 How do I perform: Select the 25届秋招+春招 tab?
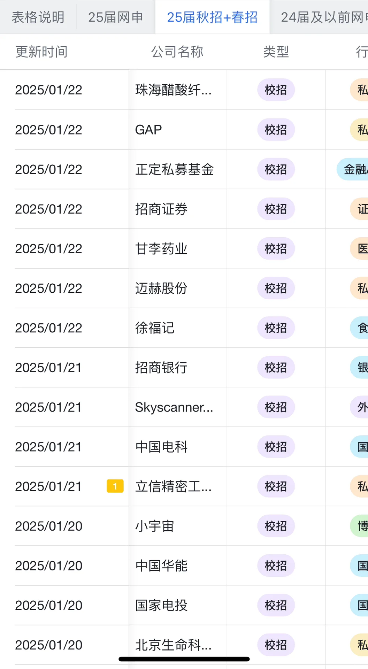pyautogui.click(x=212, y=17)
